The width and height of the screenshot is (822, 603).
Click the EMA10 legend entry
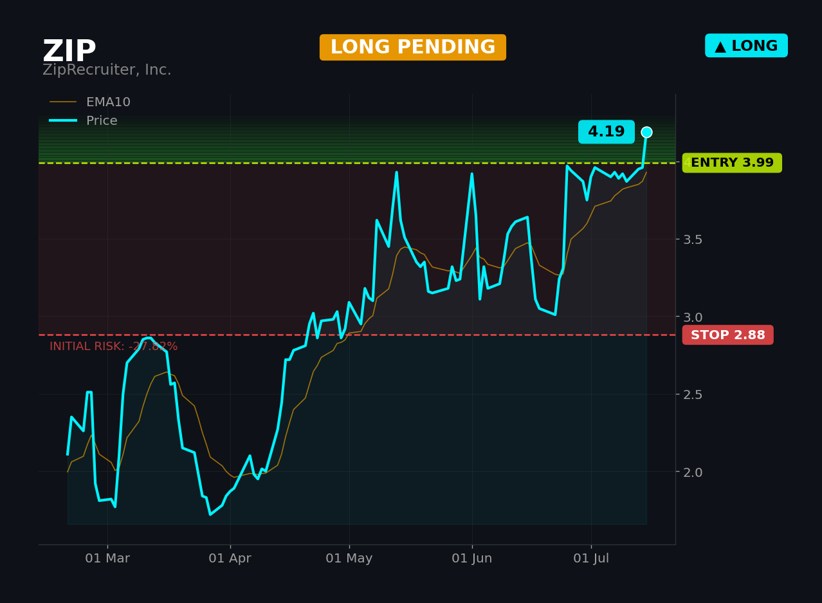(90, 102)
